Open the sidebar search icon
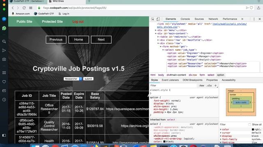 (x=4, y=41)
